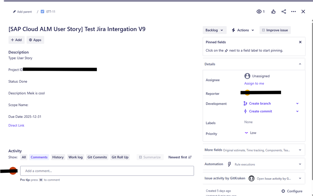Open the Actions dropdown
Image resolution: width=313 pixels, height=196 pixels.
point(243,30)
